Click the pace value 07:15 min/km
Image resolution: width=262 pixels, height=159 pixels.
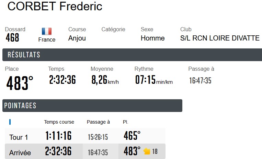point(153,80)
